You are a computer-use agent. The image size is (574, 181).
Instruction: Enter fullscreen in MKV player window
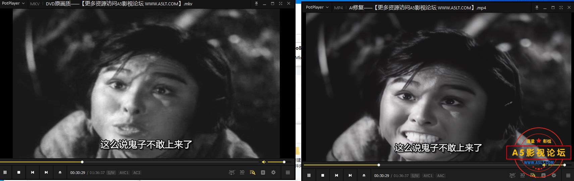[x=280, y=3]
